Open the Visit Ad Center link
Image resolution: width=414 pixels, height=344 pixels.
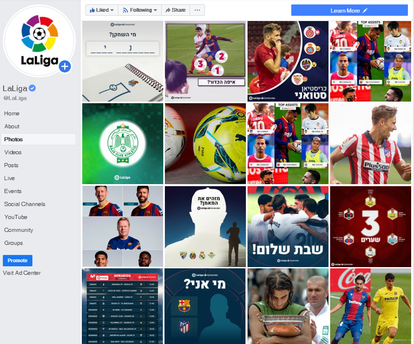click(x=22, y=273)
